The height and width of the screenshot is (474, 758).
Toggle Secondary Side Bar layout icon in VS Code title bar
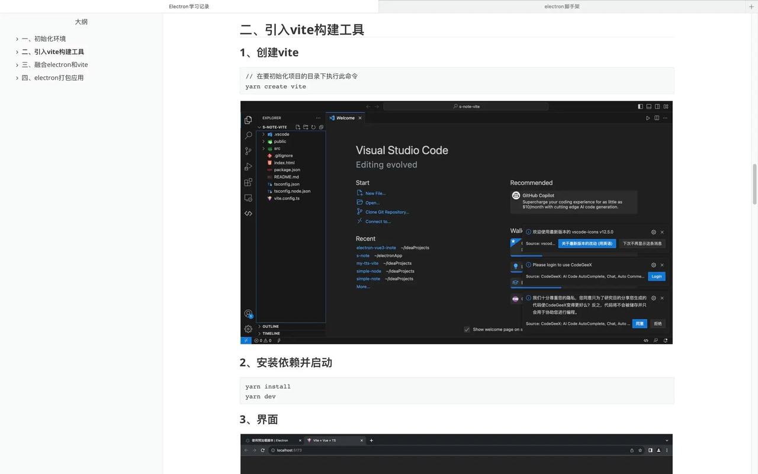pyautogui.click(x=658, y=107)
